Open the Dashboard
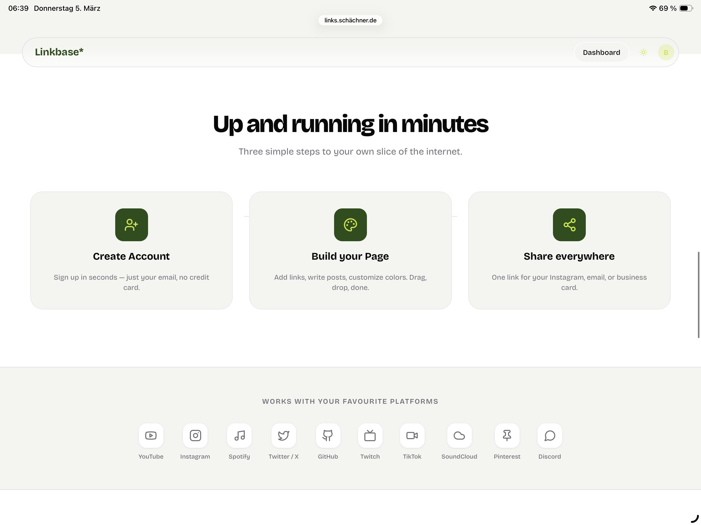Viewport: 701px width, 525px height. (601, 52)
